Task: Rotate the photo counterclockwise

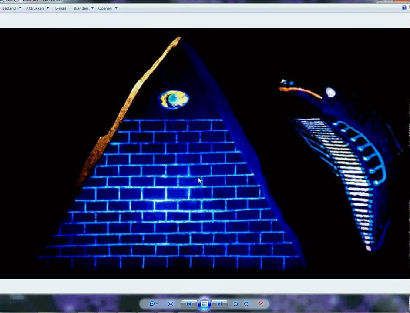Action: pyautogui.click(x=235, y=303)
